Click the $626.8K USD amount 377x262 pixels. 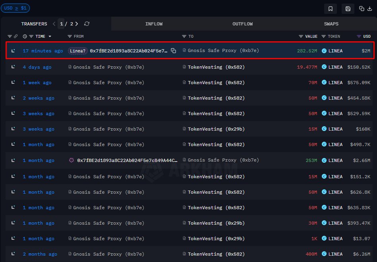click(360, 192)
